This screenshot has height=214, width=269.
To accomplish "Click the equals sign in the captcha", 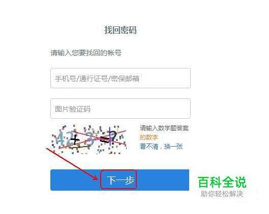I will [104, 139].
